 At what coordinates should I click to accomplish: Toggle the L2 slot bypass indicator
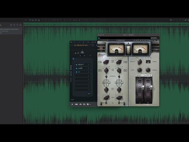click(76, 72)
